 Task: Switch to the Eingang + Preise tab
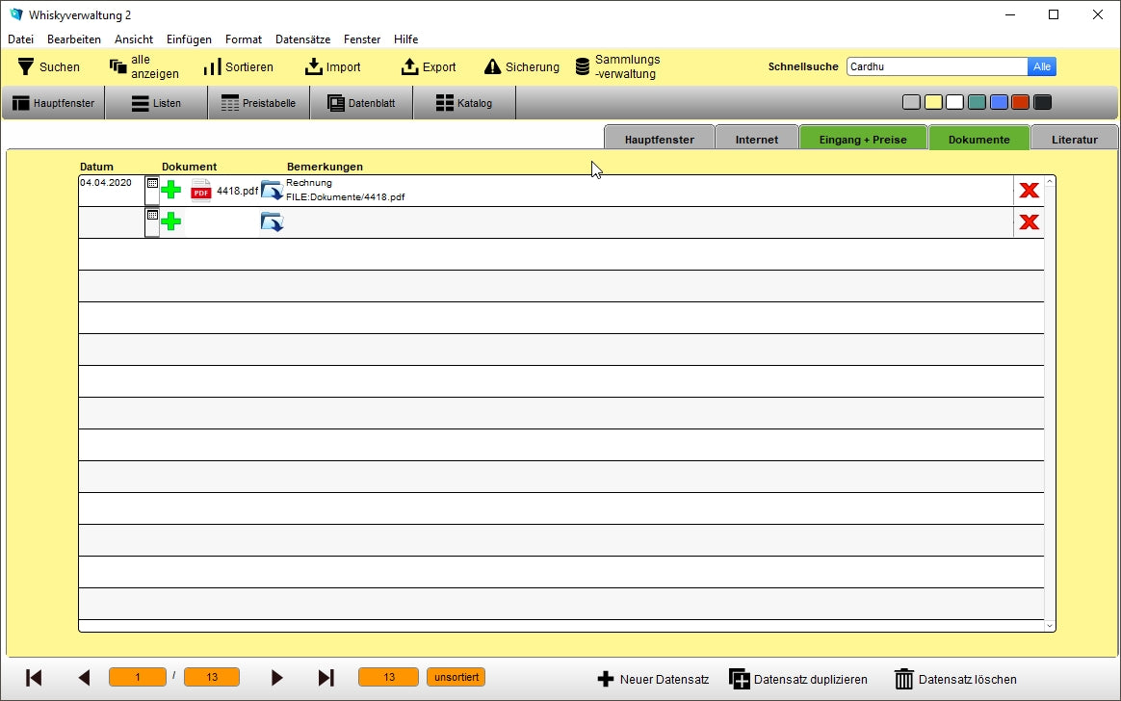pos(862,140)
